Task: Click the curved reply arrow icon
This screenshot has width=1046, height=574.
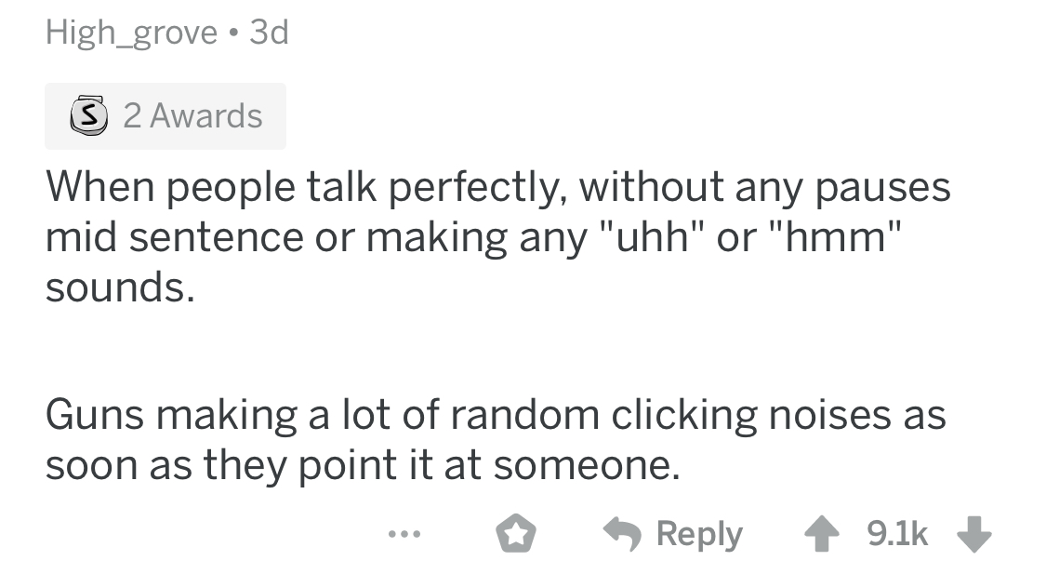Action: 623,534
